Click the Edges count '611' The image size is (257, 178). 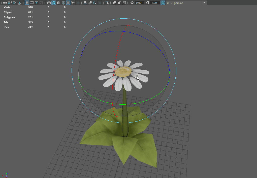[x=30, y=12]
